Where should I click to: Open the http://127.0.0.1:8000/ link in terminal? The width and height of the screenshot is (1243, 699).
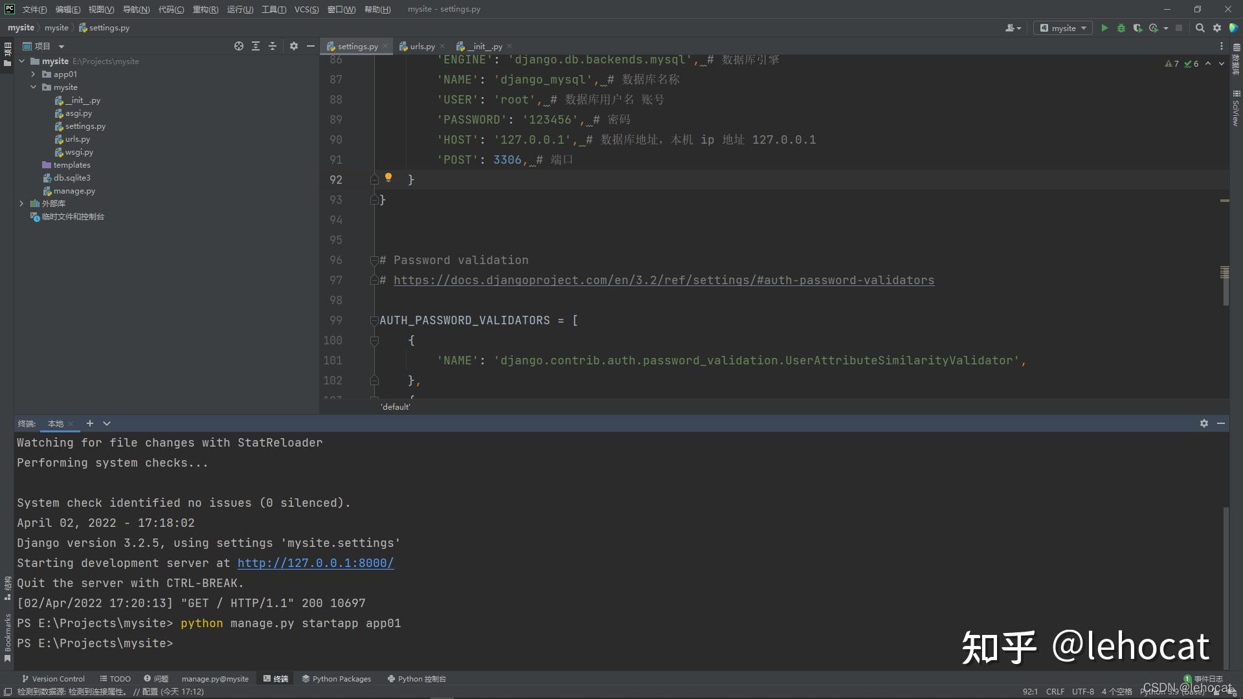[315, 563]
